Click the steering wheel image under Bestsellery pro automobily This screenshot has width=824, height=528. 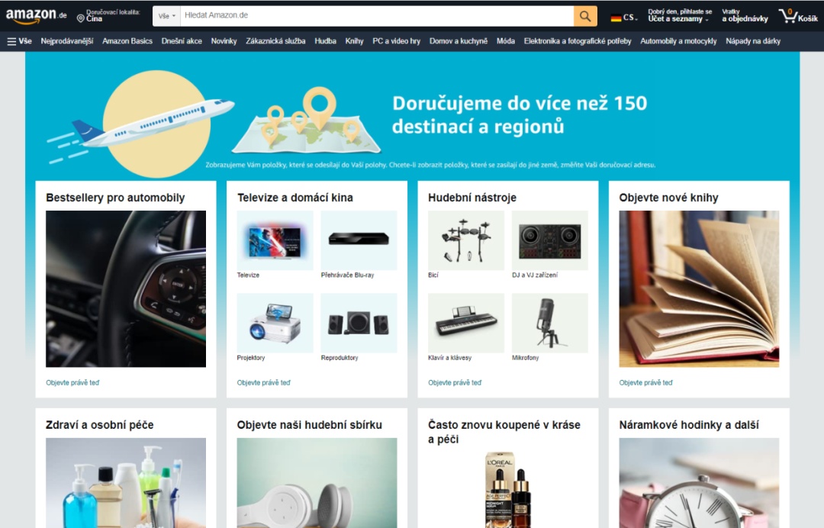pyautogui.click(x=126, y=288)
